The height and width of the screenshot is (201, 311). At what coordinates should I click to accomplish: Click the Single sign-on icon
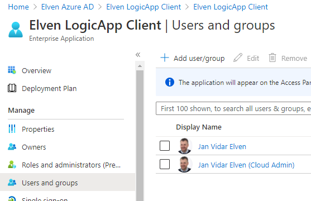click(x=12, y=199)
